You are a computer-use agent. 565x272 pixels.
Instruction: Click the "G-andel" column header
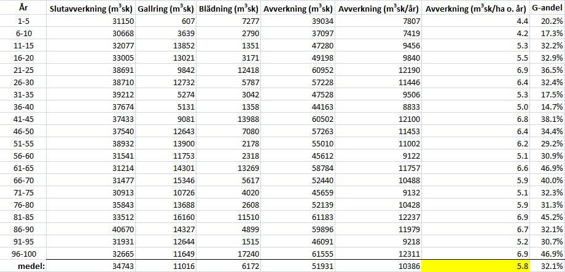547,9
